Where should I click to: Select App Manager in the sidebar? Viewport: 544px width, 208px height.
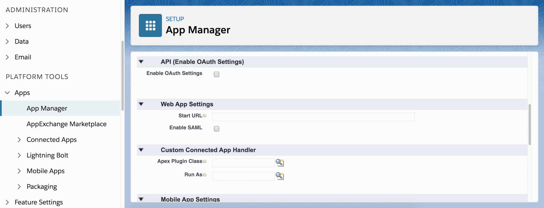tap(47, 108)
